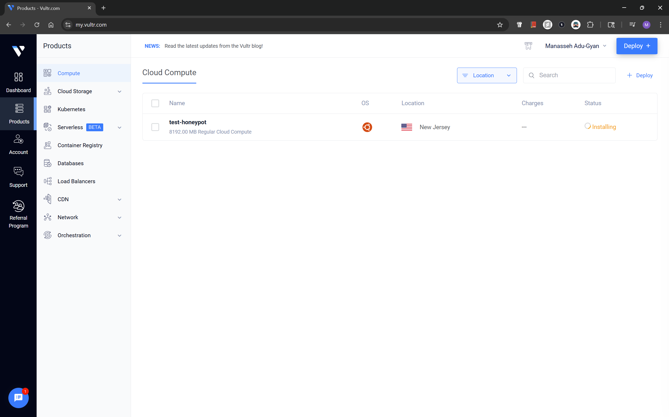Click the BETA badge next to Serverless

point(94,127)
